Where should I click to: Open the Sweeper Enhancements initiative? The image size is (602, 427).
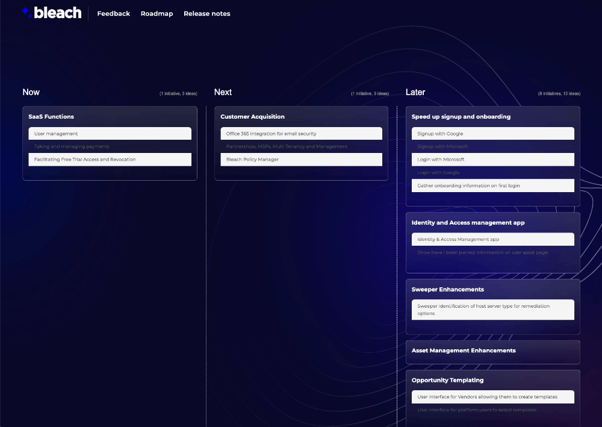[x=448, y=289]
